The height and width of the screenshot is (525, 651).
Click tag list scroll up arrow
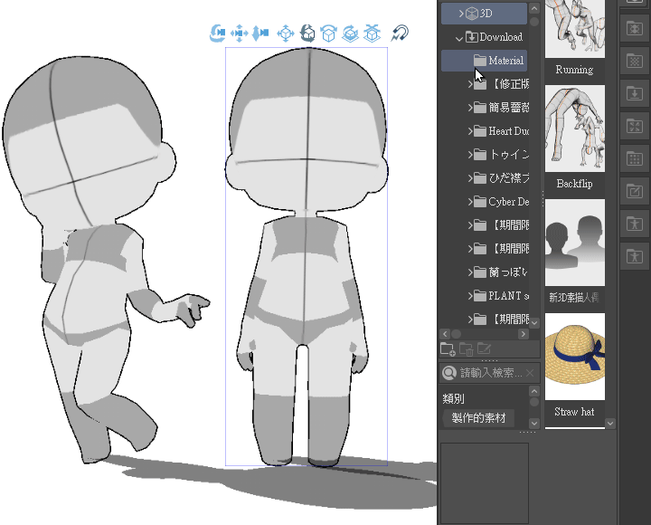click(x=534, y=391)
